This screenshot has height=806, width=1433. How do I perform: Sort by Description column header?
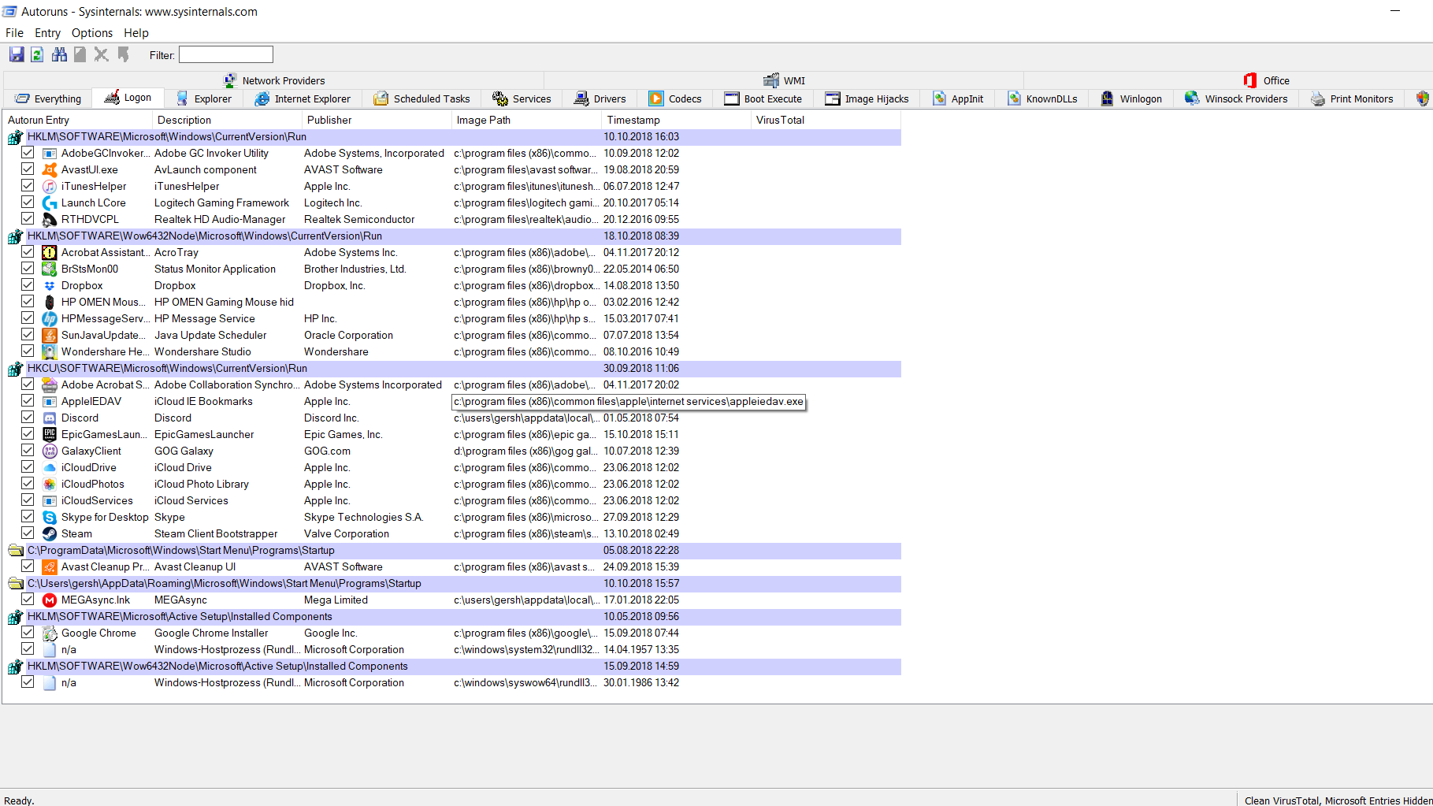pyautogui.click(x=227, y=120)
